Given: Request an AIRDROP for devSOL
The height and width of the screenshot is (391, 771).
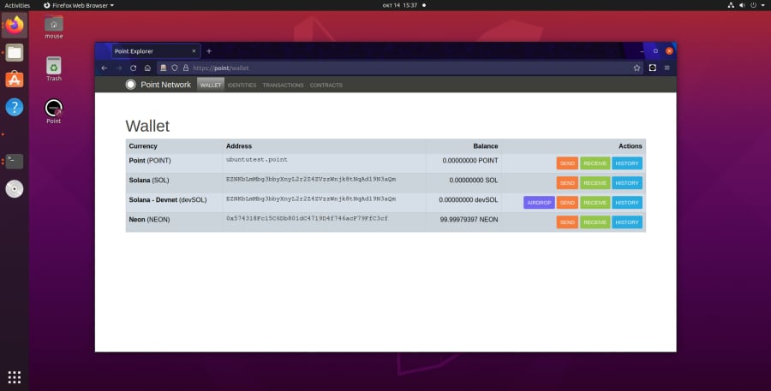Looking at the screenshot, I should [x=539, y=203].
